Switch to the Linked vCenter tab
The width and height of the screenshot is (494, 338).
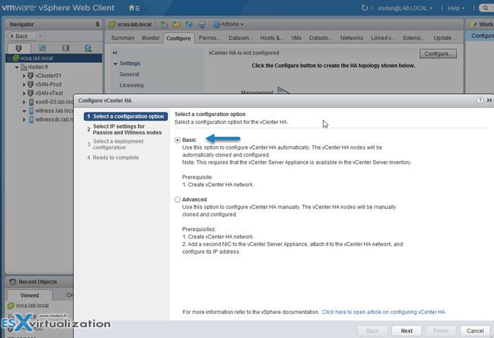382,38
